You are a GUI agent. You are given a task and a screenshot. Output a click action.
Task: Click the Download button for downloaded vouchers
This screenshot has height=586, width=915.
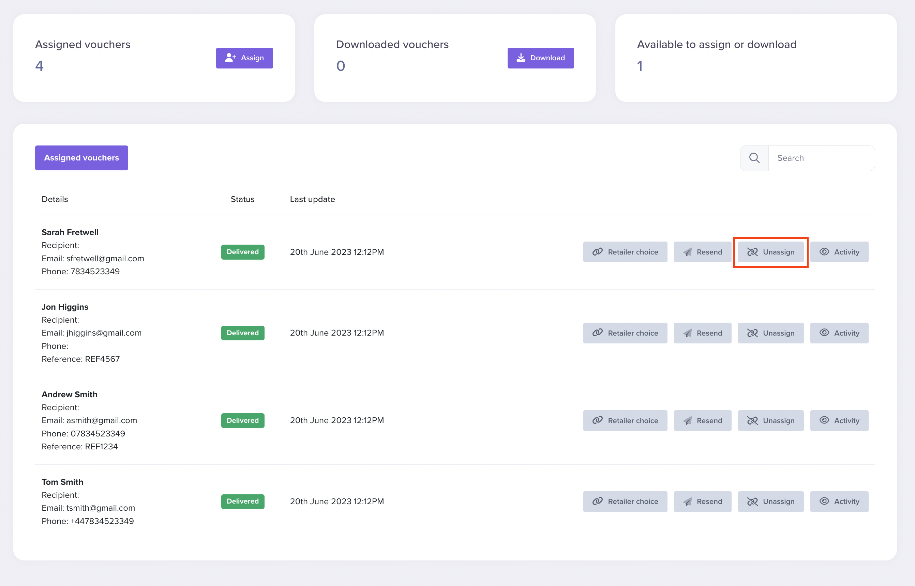(541, 58)
